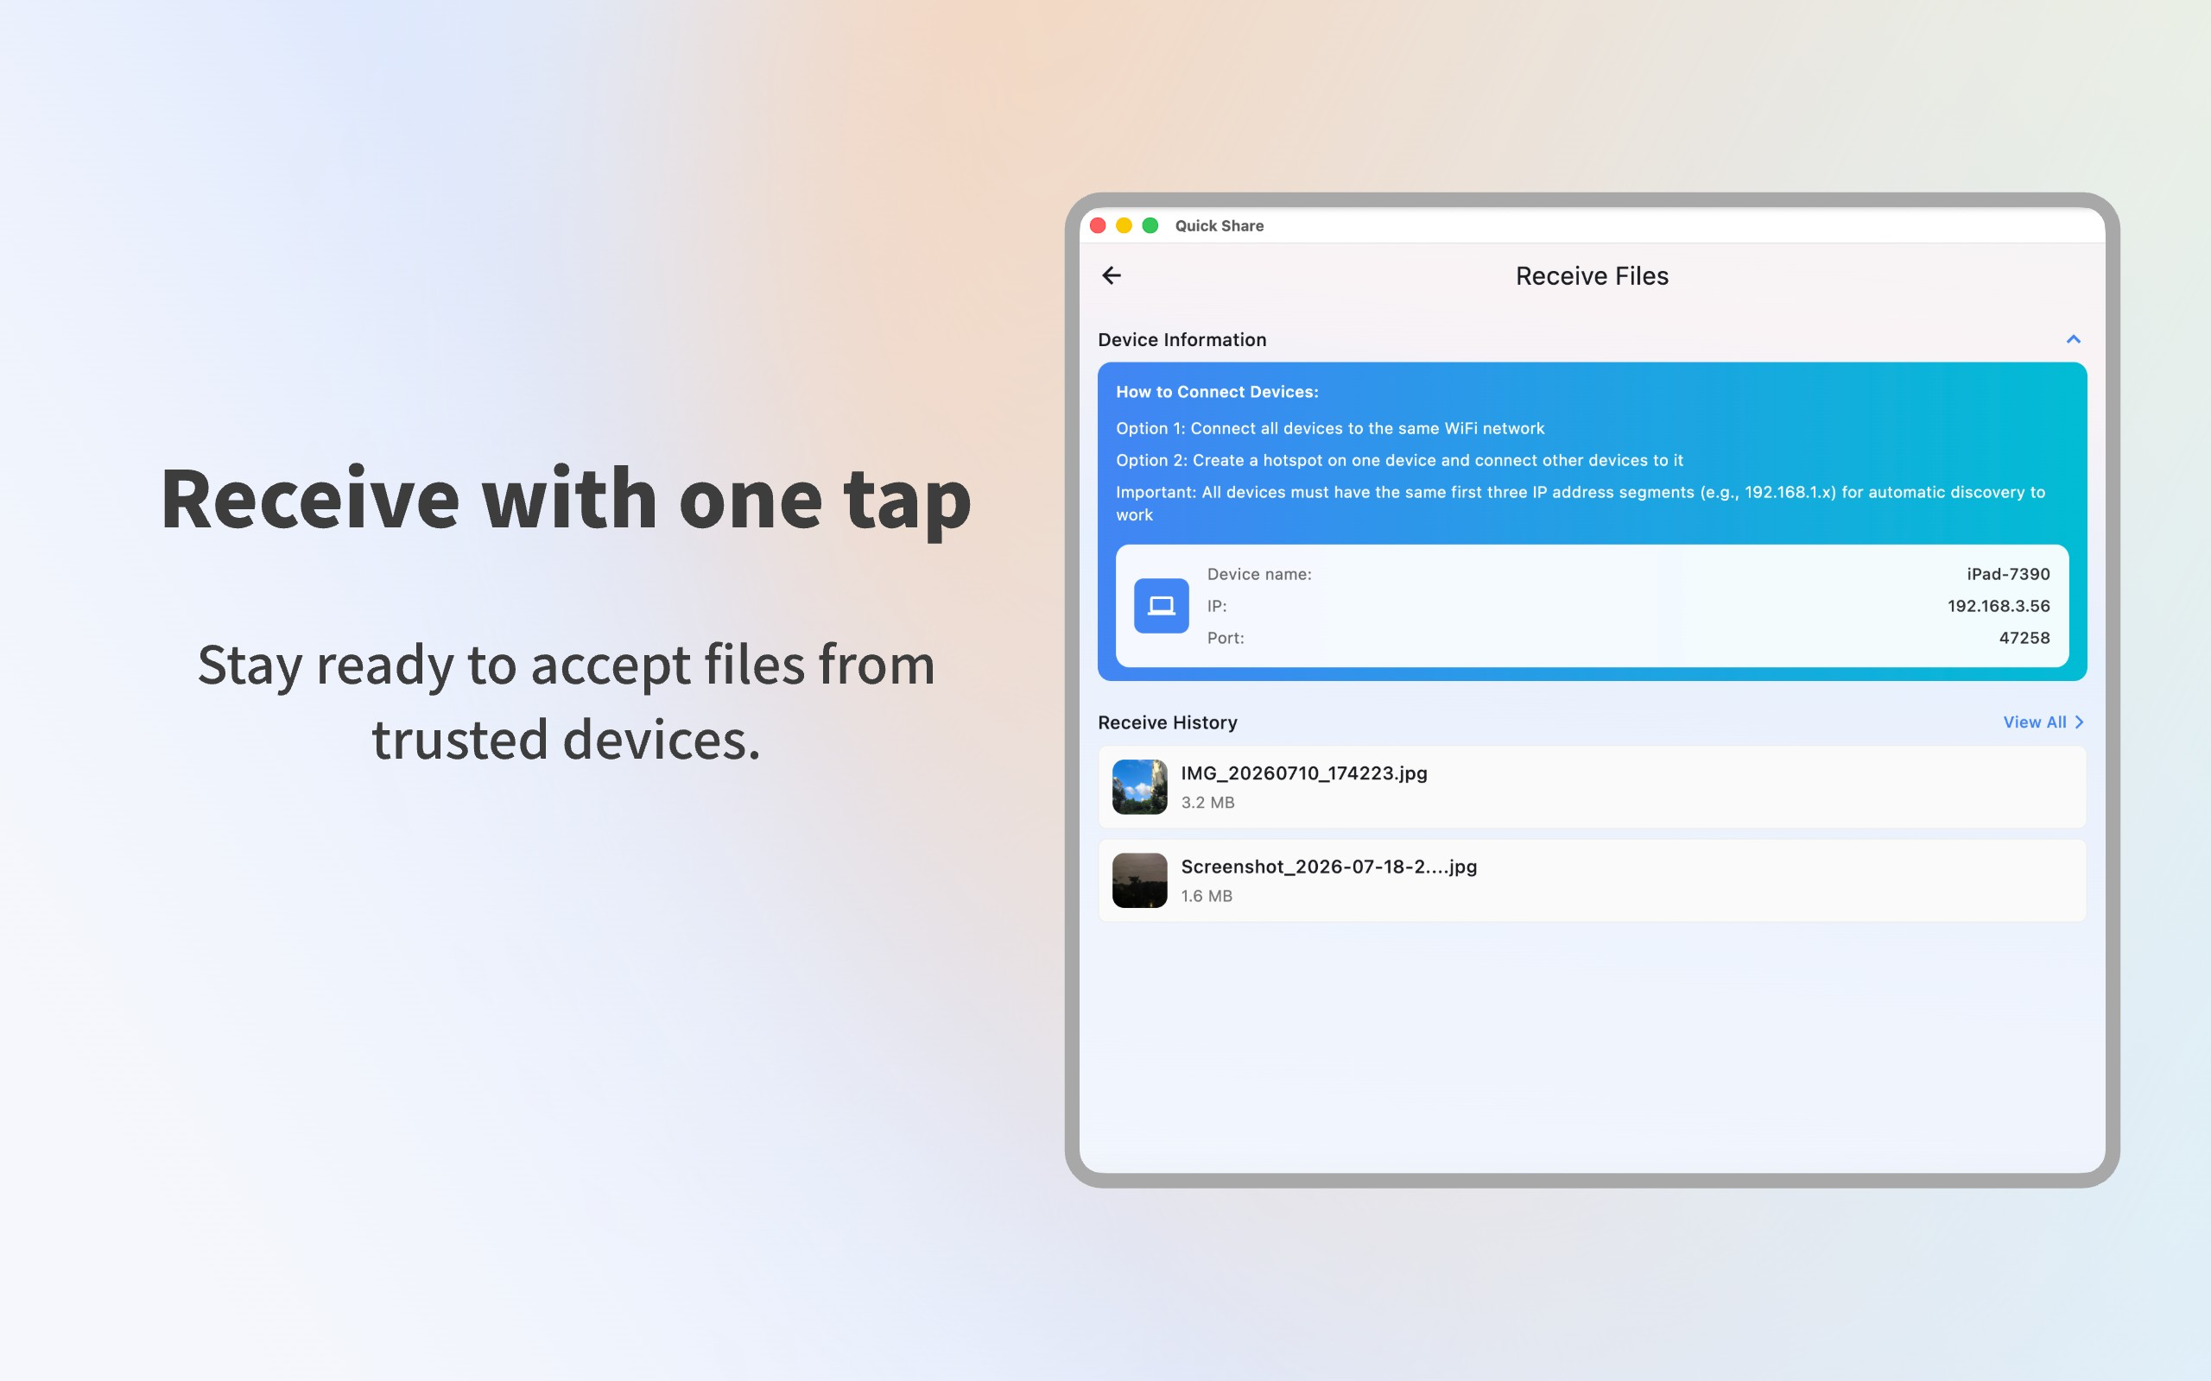This screenshot has width=2211, height=1381.
Task: Click the IP: label
Action: click(1216, 606)
